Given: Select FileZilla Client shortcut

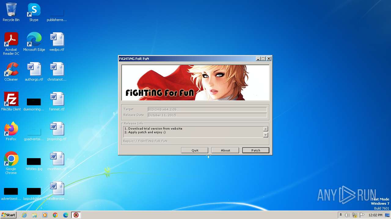Looking at the screenshot, I should coord(11,102).
